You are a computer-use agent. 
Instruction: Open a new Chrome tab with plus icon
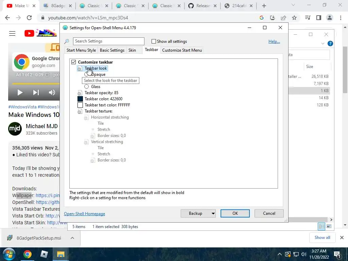(x=264, y=6)
